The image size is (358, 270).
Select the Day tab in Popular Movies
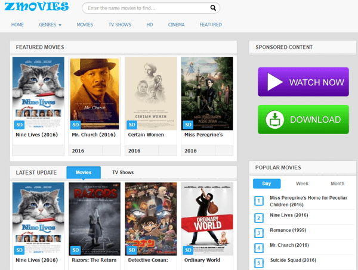[267, 184]
